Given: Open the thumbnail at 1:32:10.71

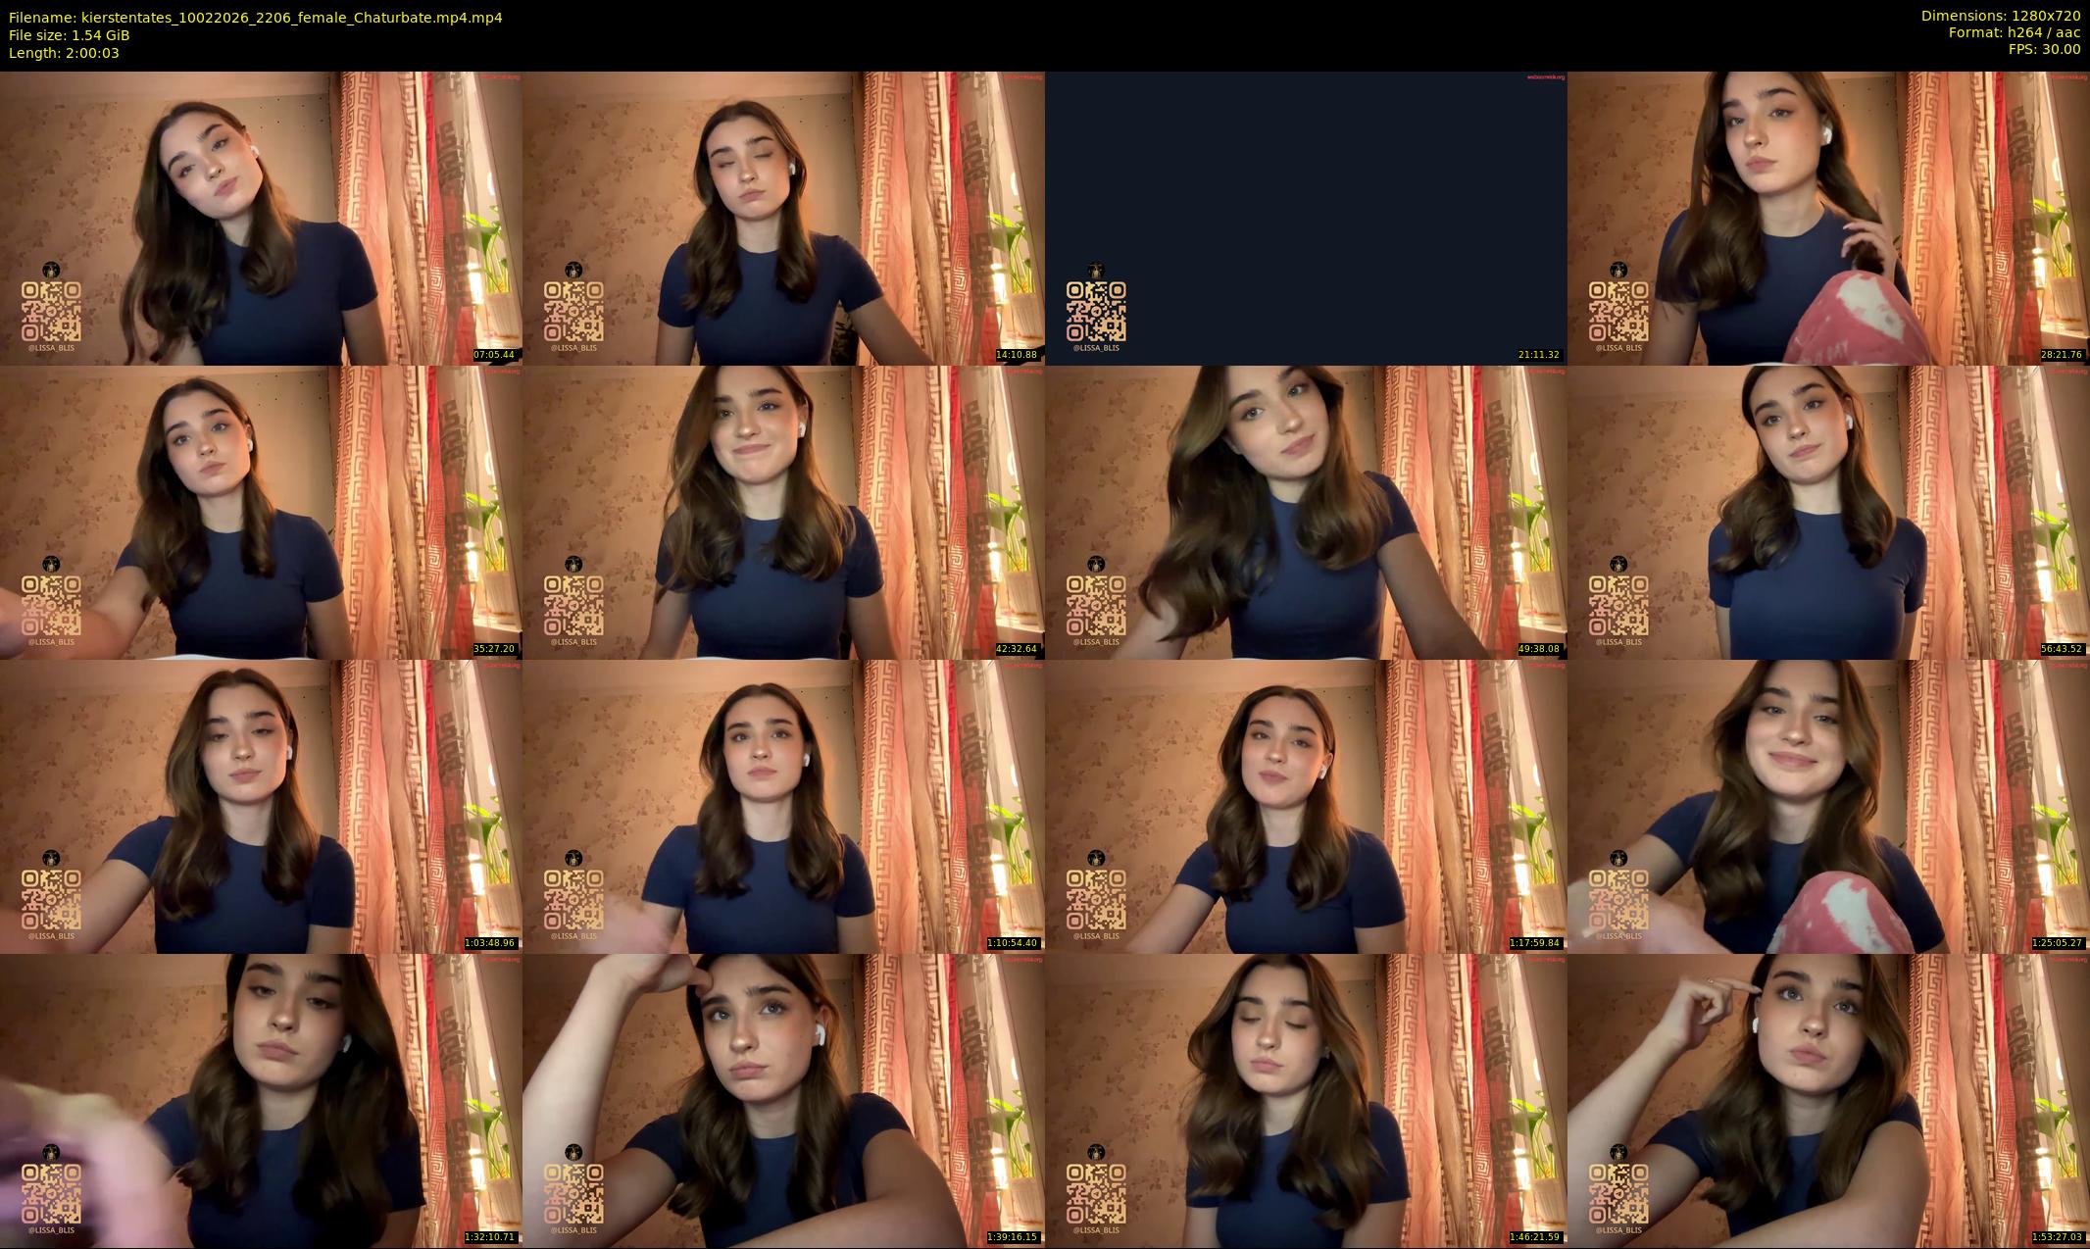Looking at the screenshot, I should coord(261,1100).
